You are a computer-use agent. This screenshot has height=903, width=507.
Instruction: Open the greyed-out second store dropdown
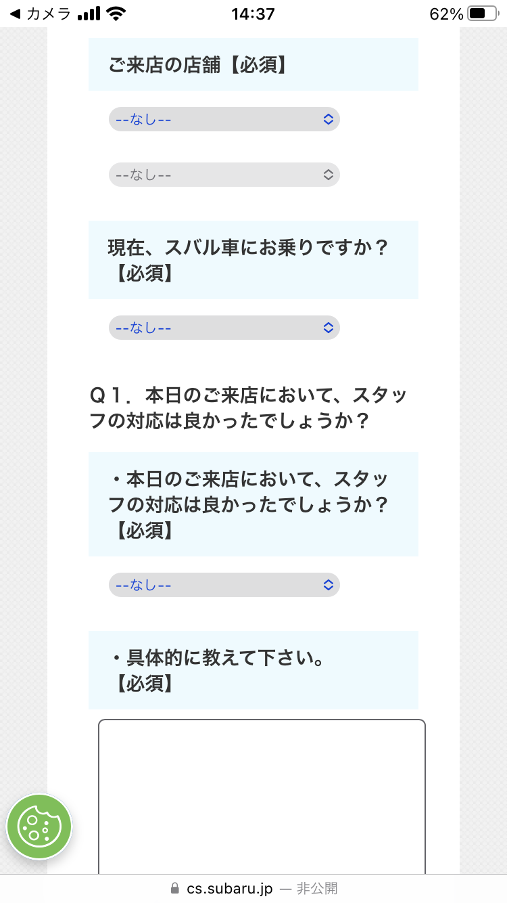pyautogui.click(x=224, y=175)
